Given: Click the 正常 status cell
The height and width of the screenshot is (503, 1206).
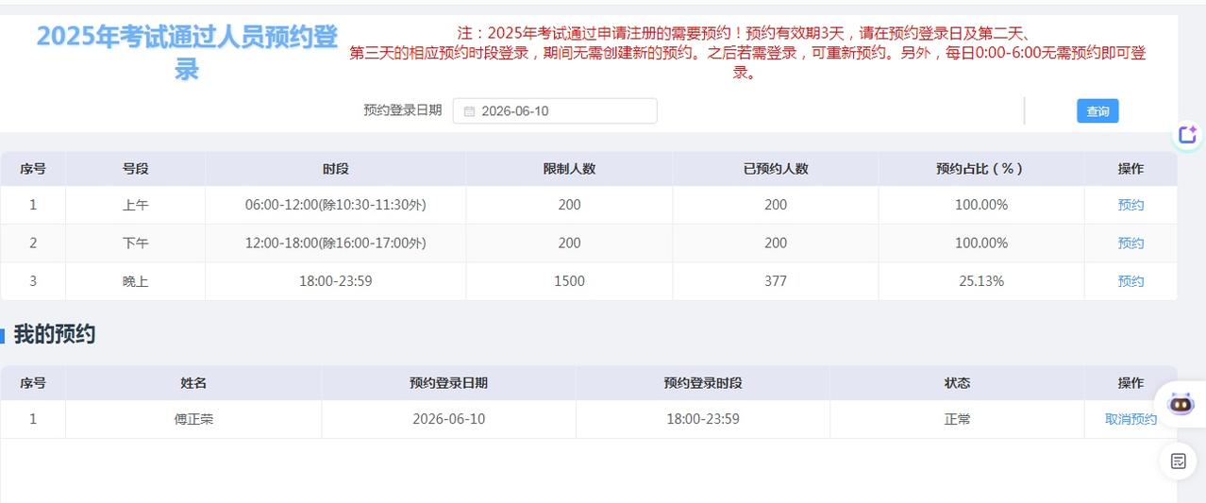Looking at the screenshot, I should [957, 420].
